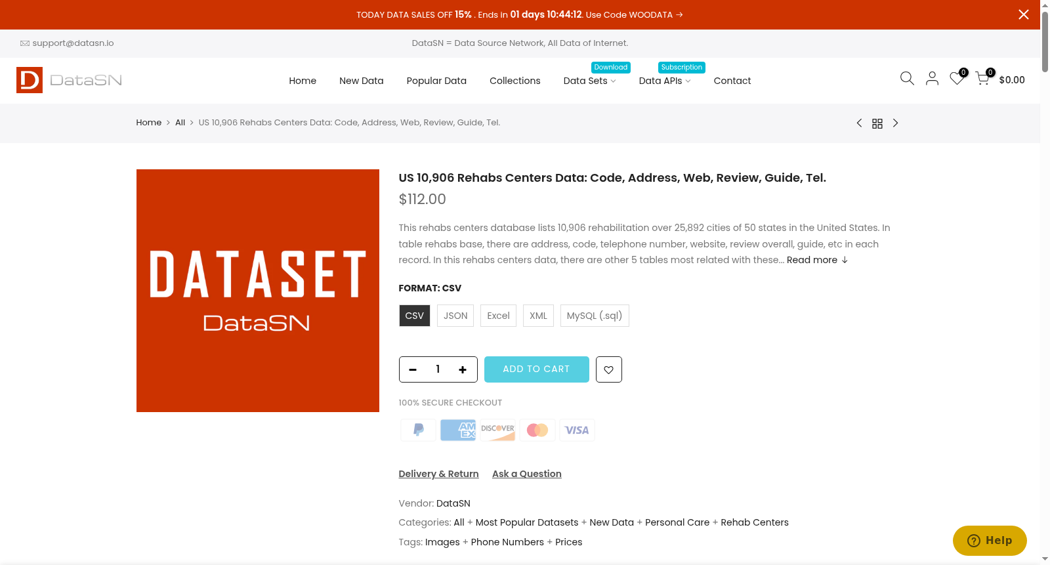Click the Download badge above Data Sets
The image size is (1050, 565).
coord(611,68)
